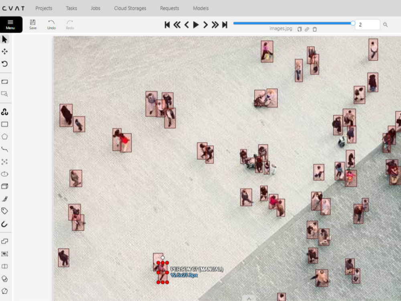Activate the Split track tool
The image size is (401, 301).
coord(4,266)
